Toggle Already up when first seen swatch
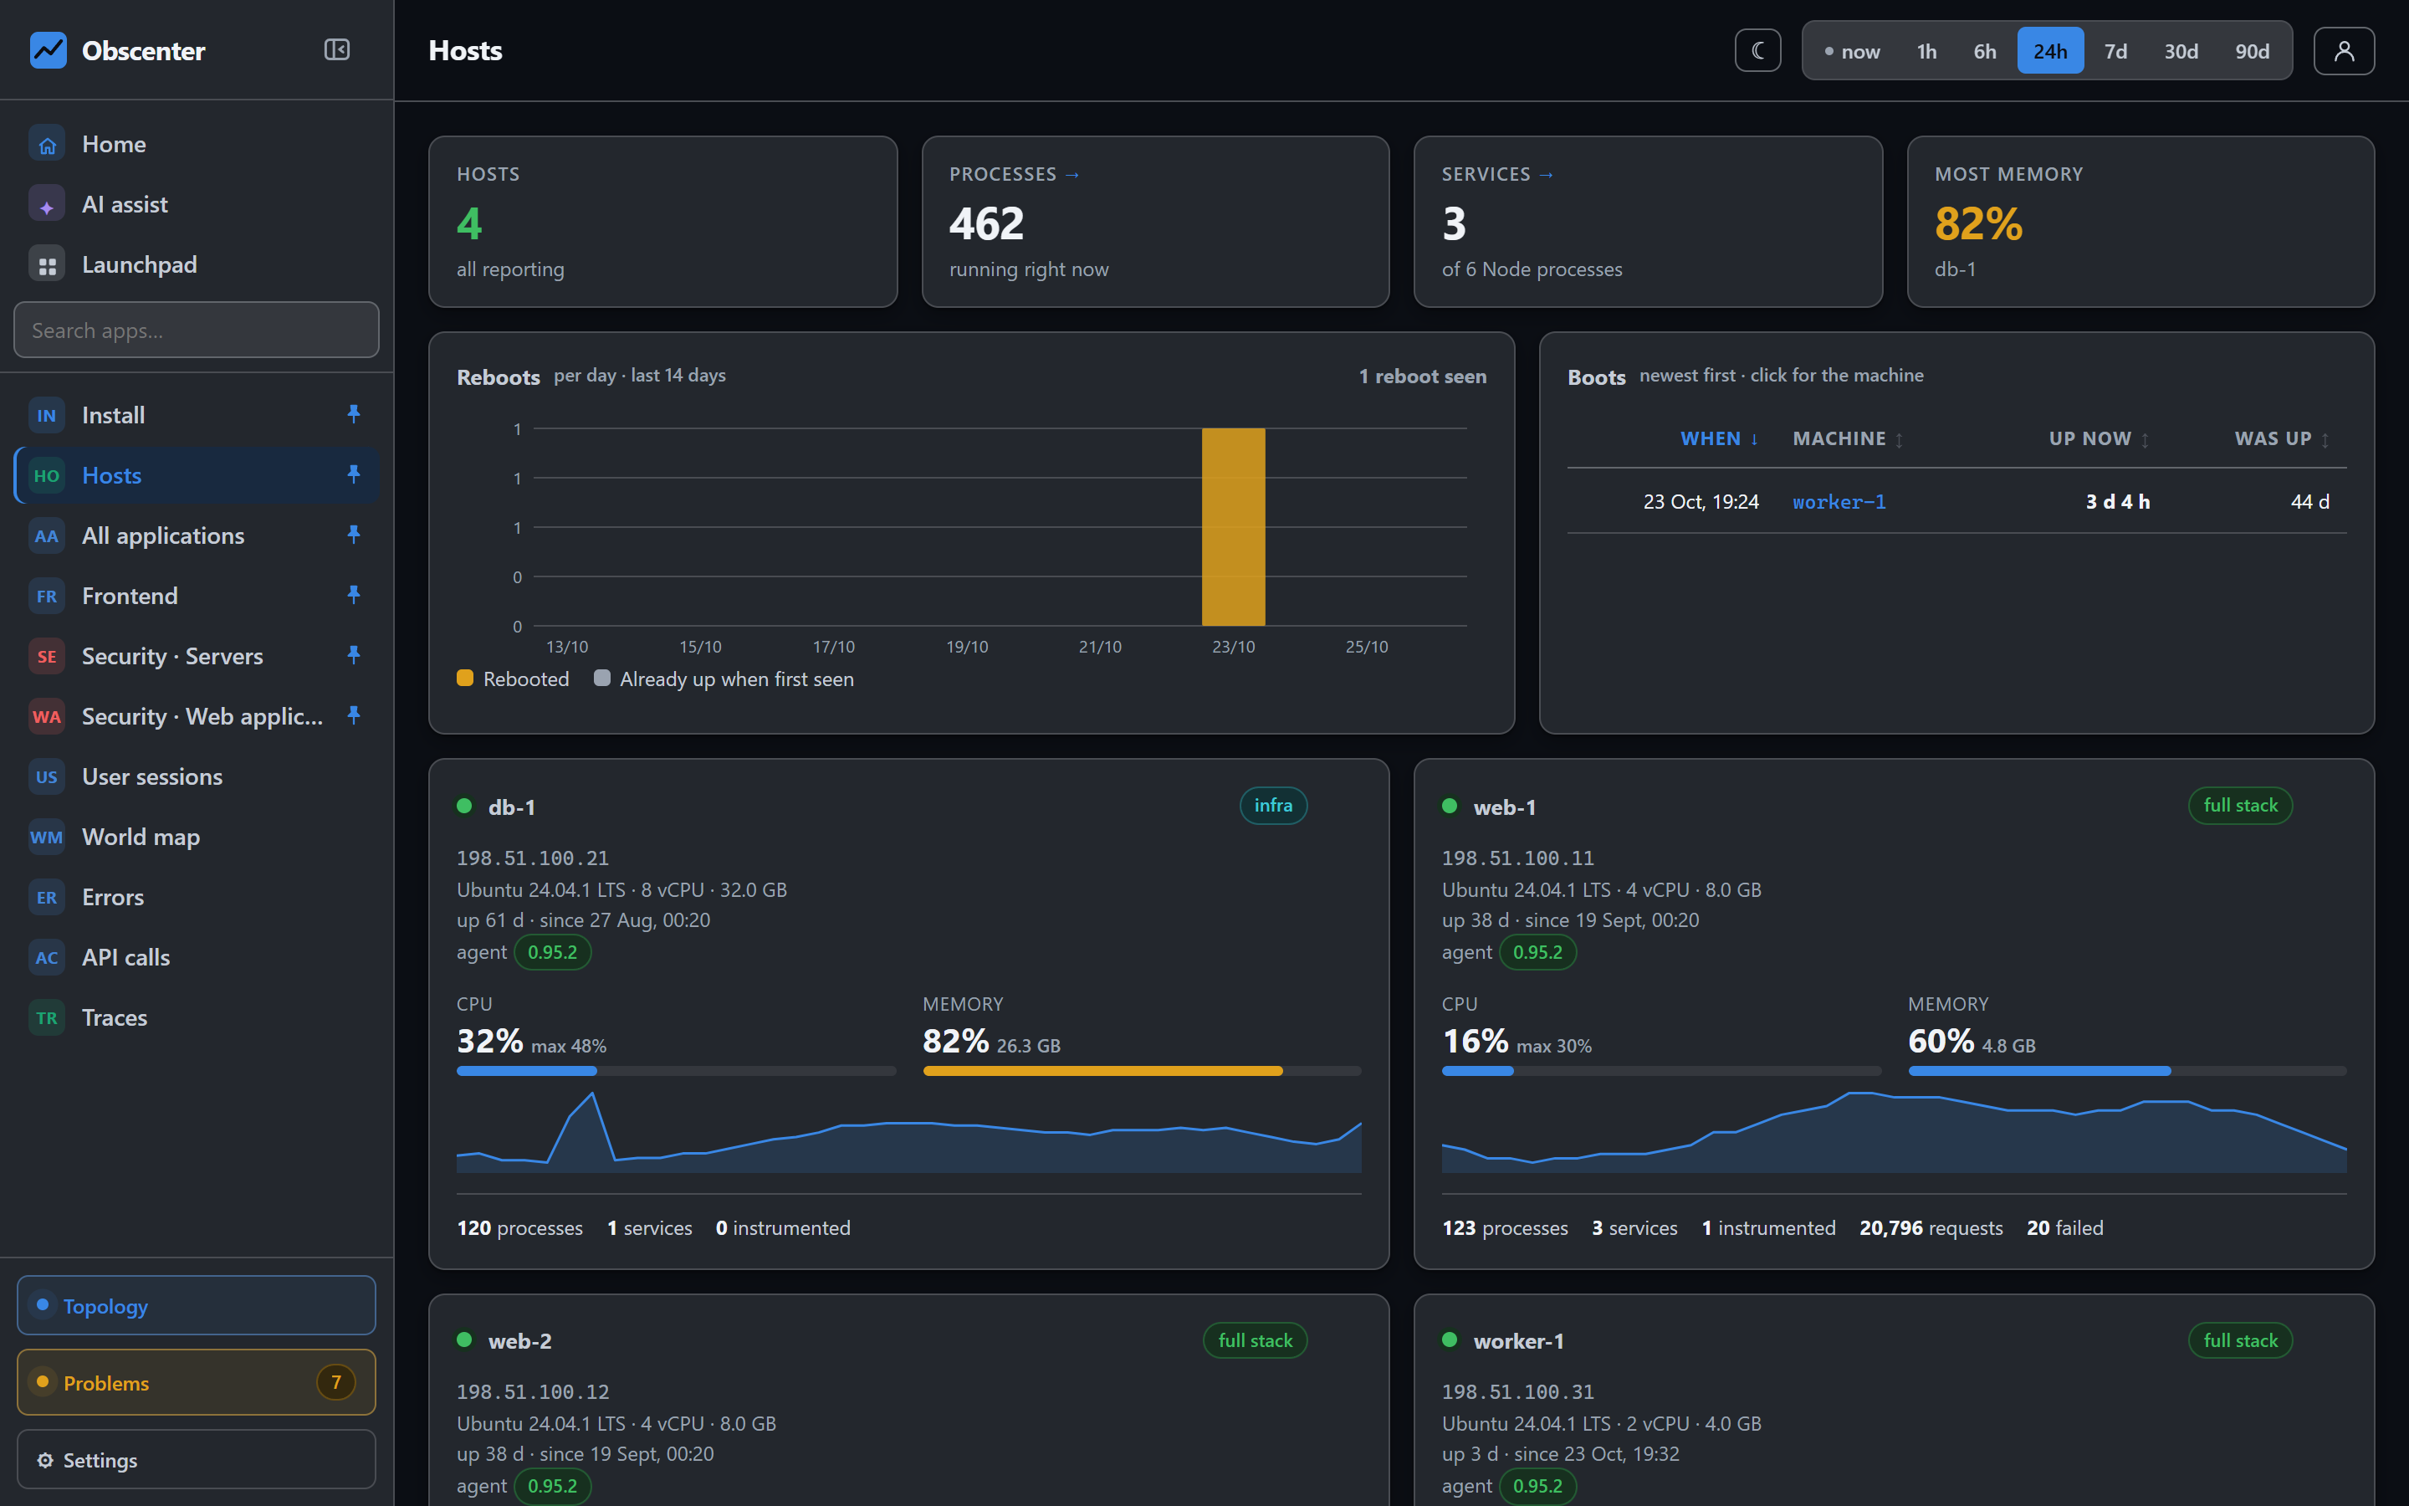Screen dimensions: 2409x1506 pyautogui.click(x=601, y=679)
